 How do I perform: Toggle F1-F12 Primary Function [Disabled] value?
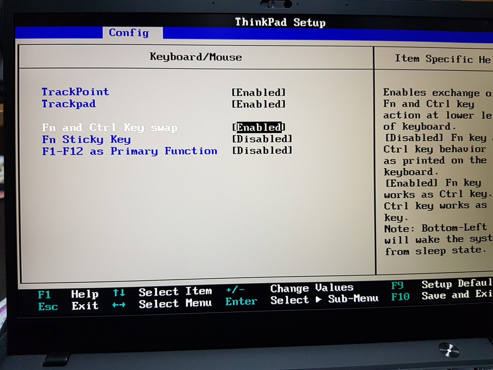262,150
